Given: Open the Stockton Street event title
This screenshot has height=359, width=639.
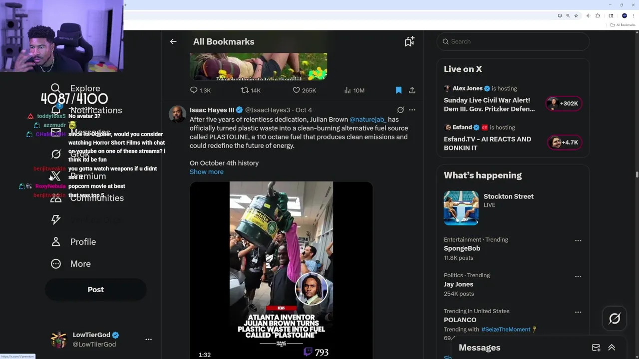Looking at the screenshot, I should (508, 196).
